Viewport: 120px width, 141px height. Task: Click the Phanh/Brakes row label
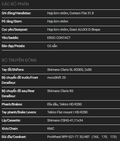point(12,104)
